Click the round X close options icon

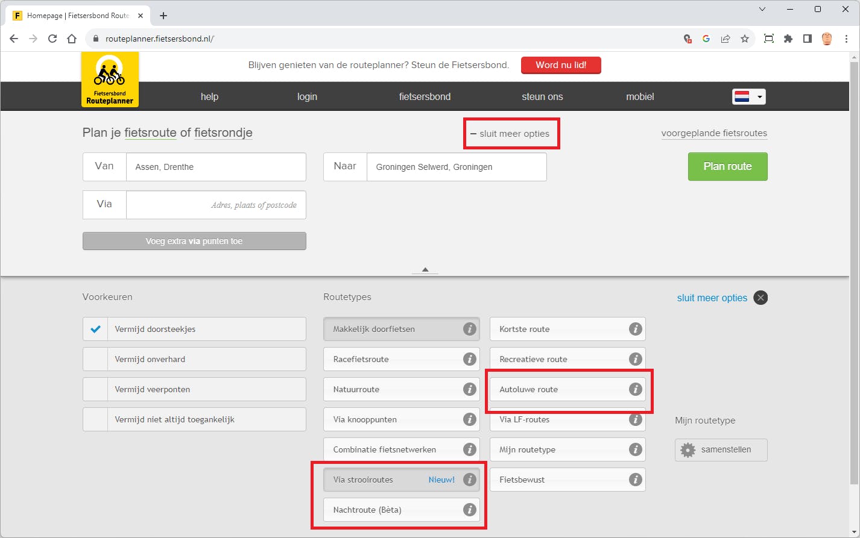pyautogui.click(x=760, y=298)
